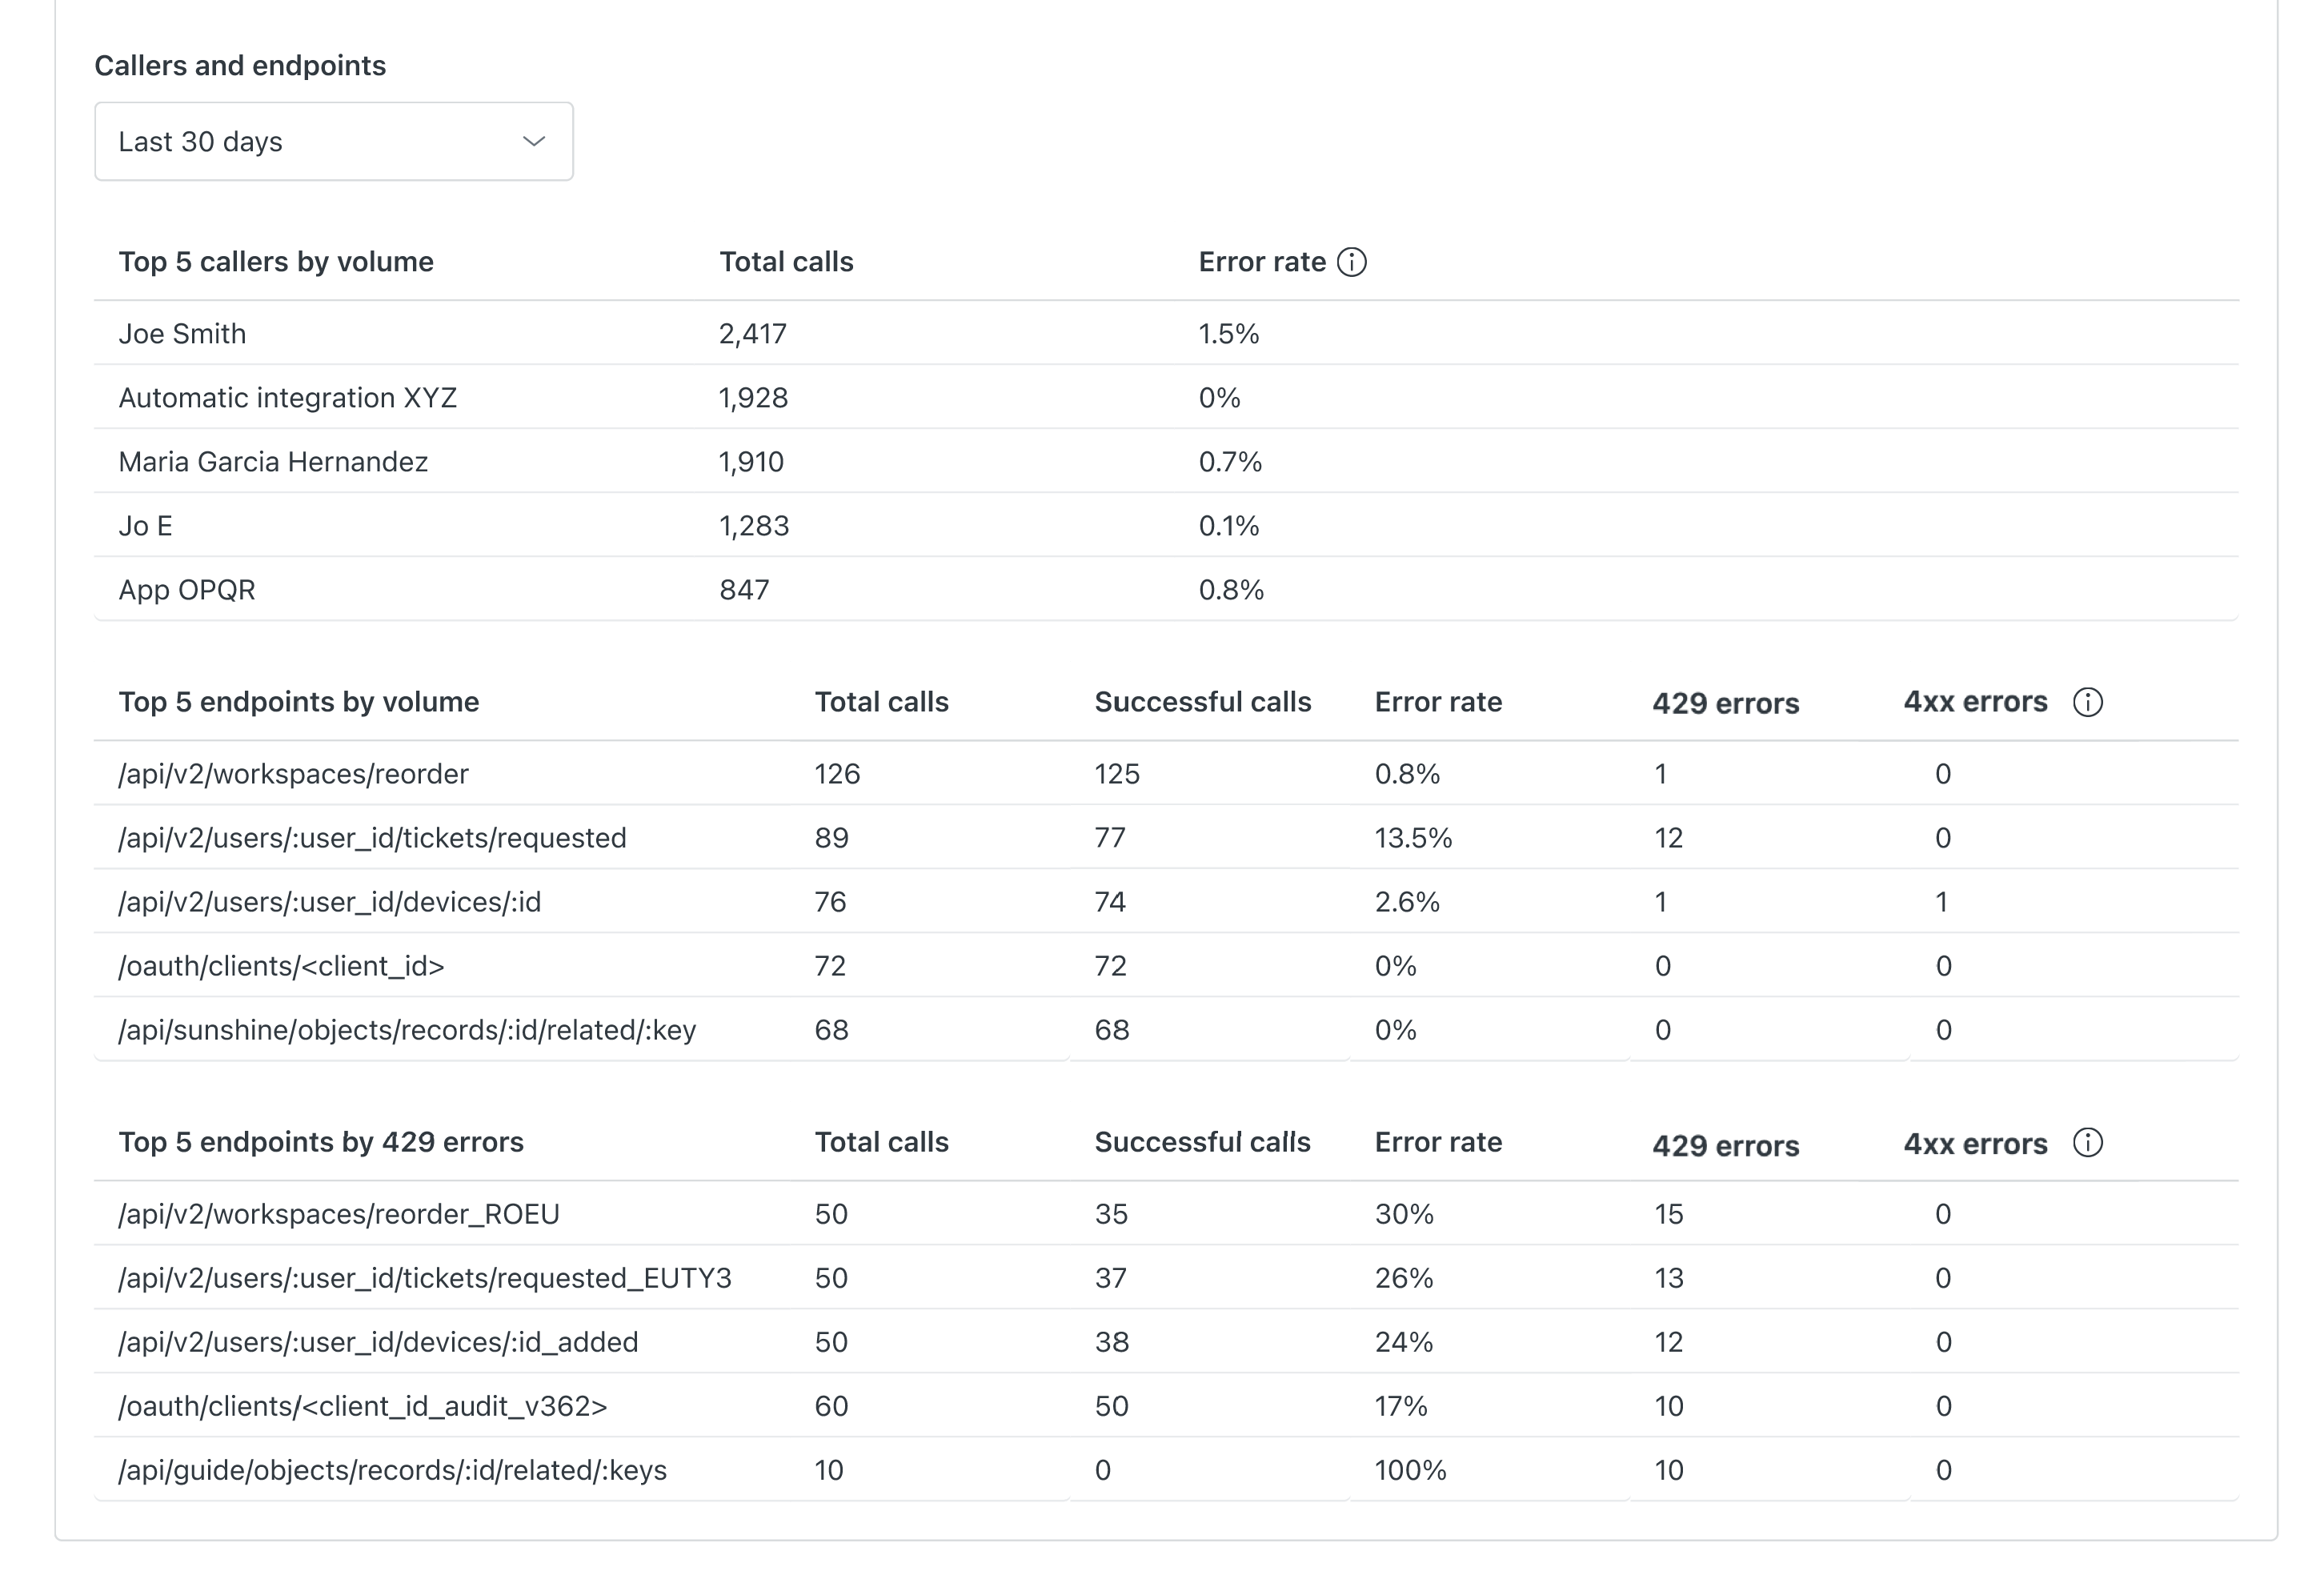2324x1591 pixels.
Task: Click the /api/guide/objects/records endpoint
Action: point(392,1470)
